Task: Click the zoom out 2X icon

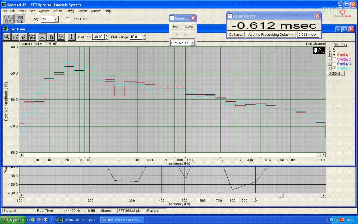Action: coord(24,37)
